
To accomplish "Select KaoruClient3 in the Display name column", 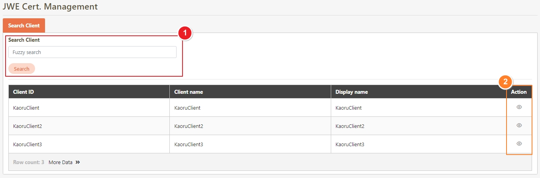I will click(x=350, y=144).
